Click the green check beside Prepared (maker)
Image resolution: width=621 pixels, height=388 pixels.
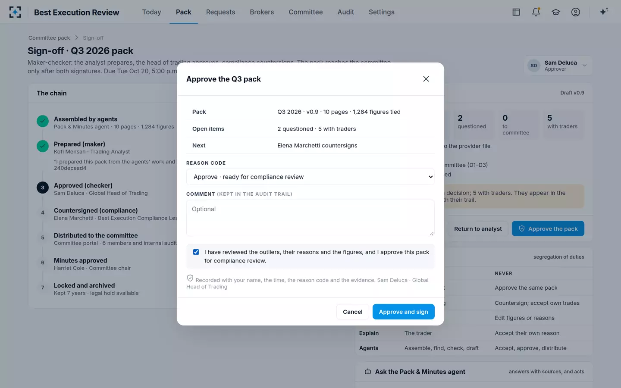(x=43, y=146)
